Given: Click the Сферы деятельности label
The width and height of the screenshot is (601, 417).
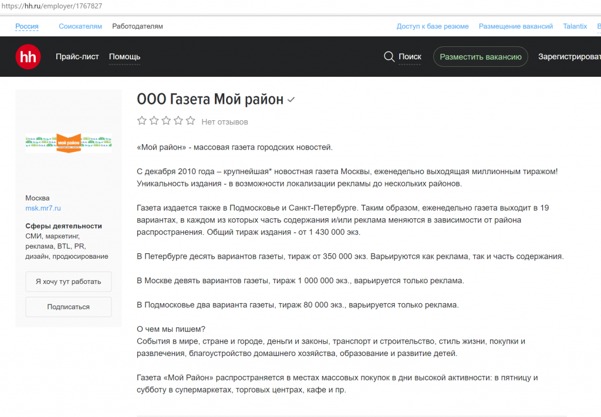Looking at the screenshot, I should [x=63, y=226].
